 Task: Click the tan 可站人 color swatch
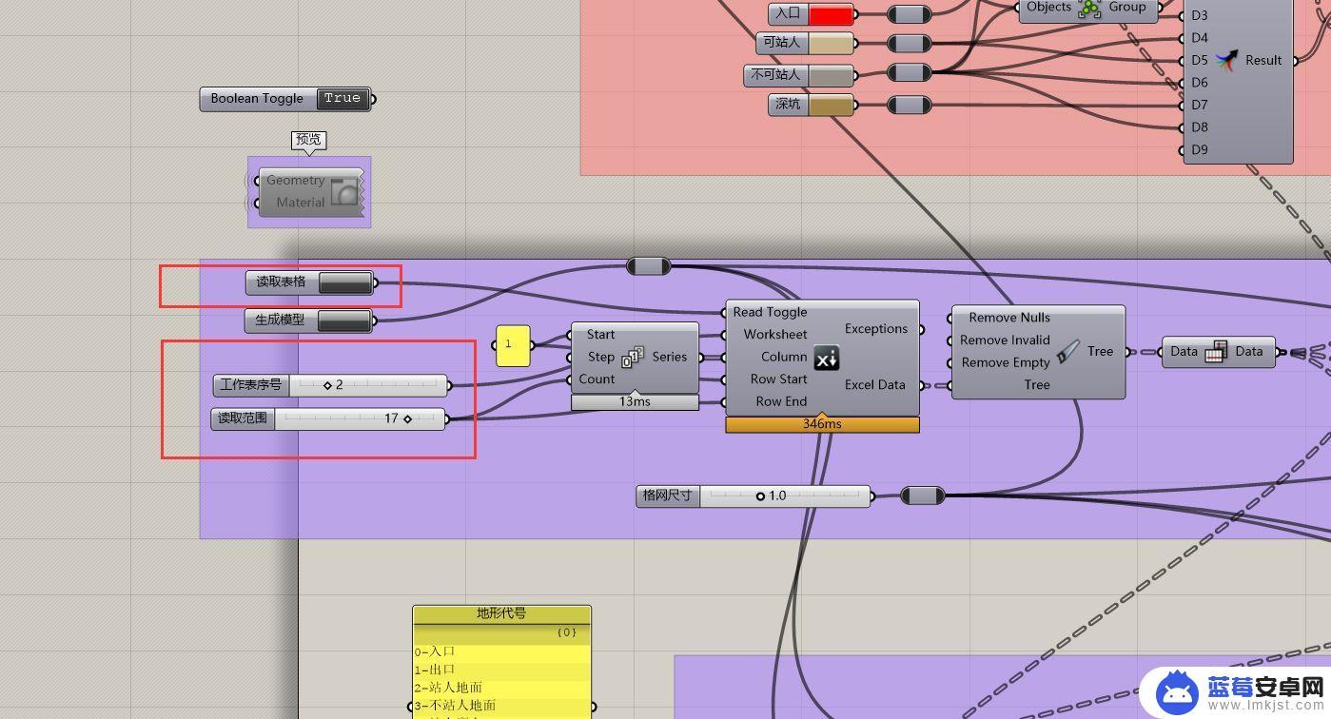pos(831,43)
